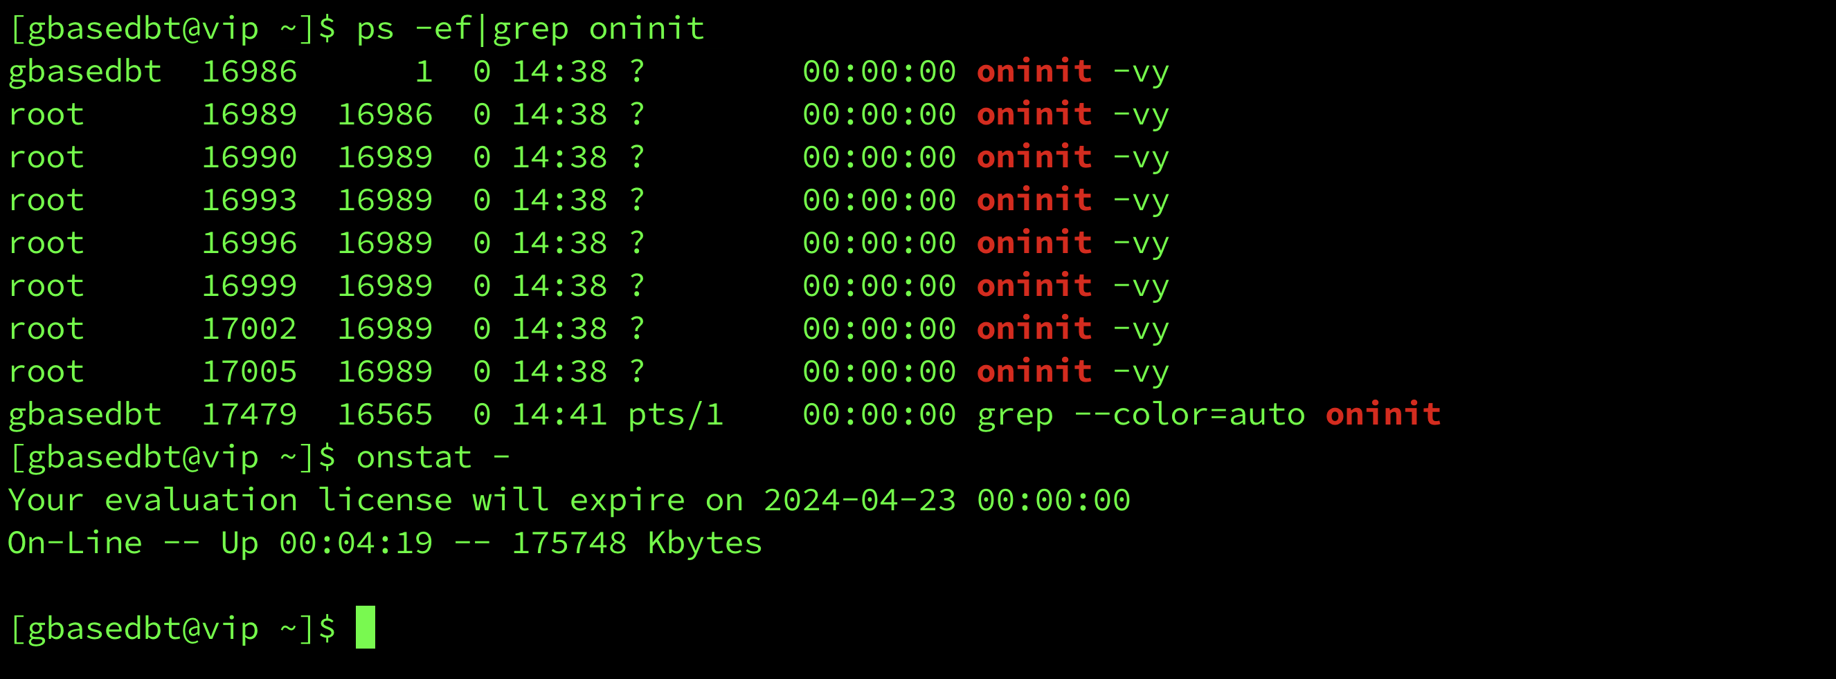Viewport: 1836px width, 679px height.
Task: Click PID 16996 in the process list
Action: (x=249, y=243)
